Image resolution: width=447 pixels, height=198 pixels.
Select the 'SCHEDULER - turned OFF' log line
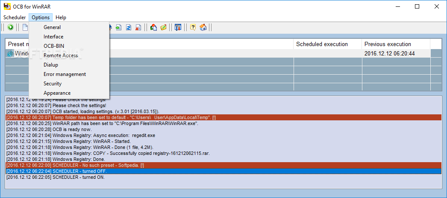[x=223, y=171]
